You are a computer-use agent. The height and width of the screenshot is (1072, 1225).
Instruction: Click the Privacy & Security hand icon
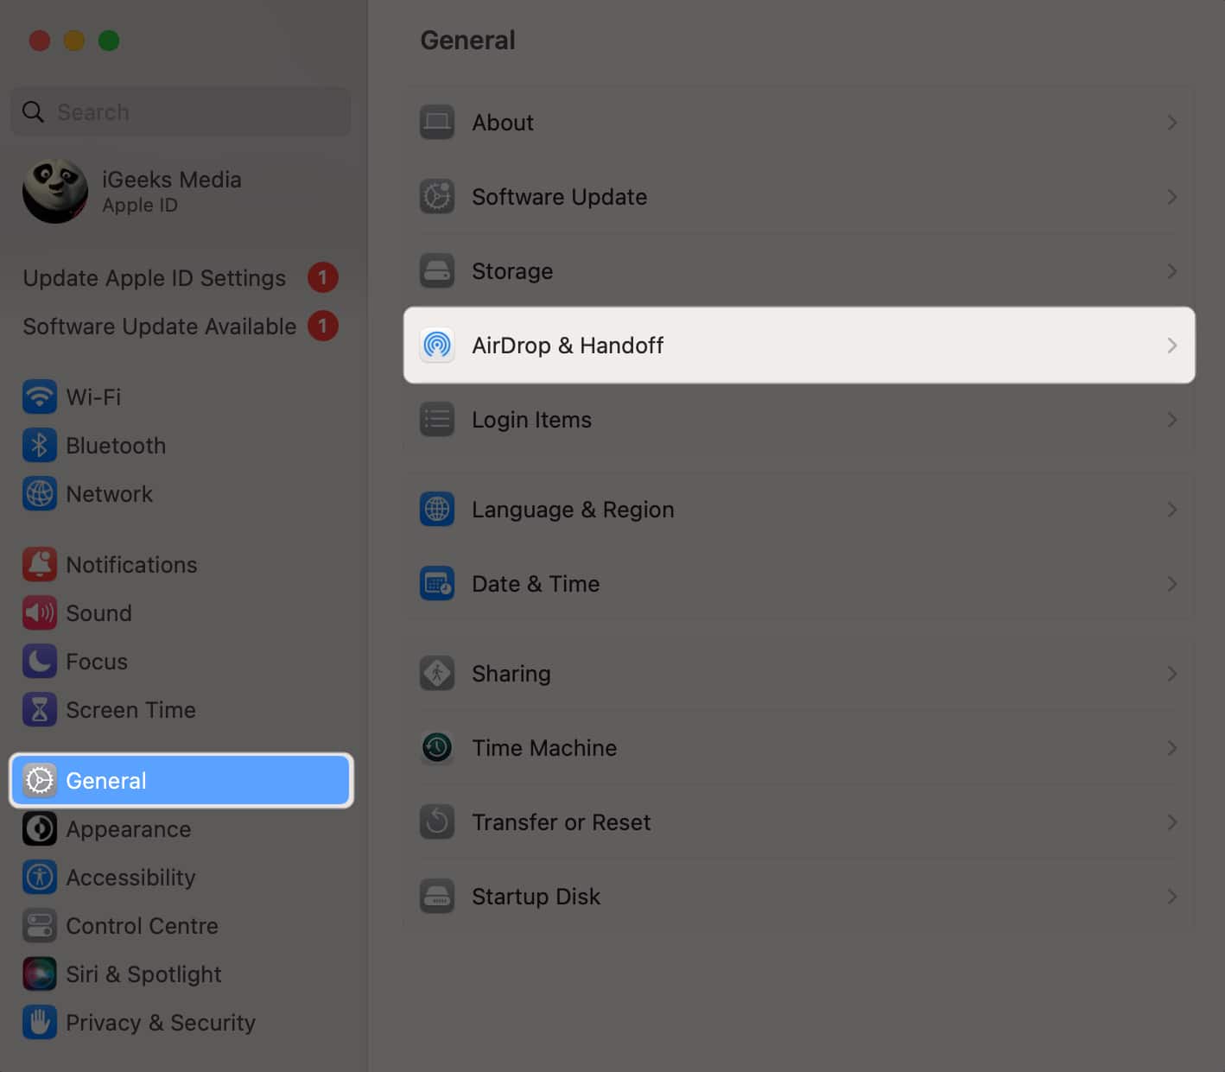[40, 1023]
